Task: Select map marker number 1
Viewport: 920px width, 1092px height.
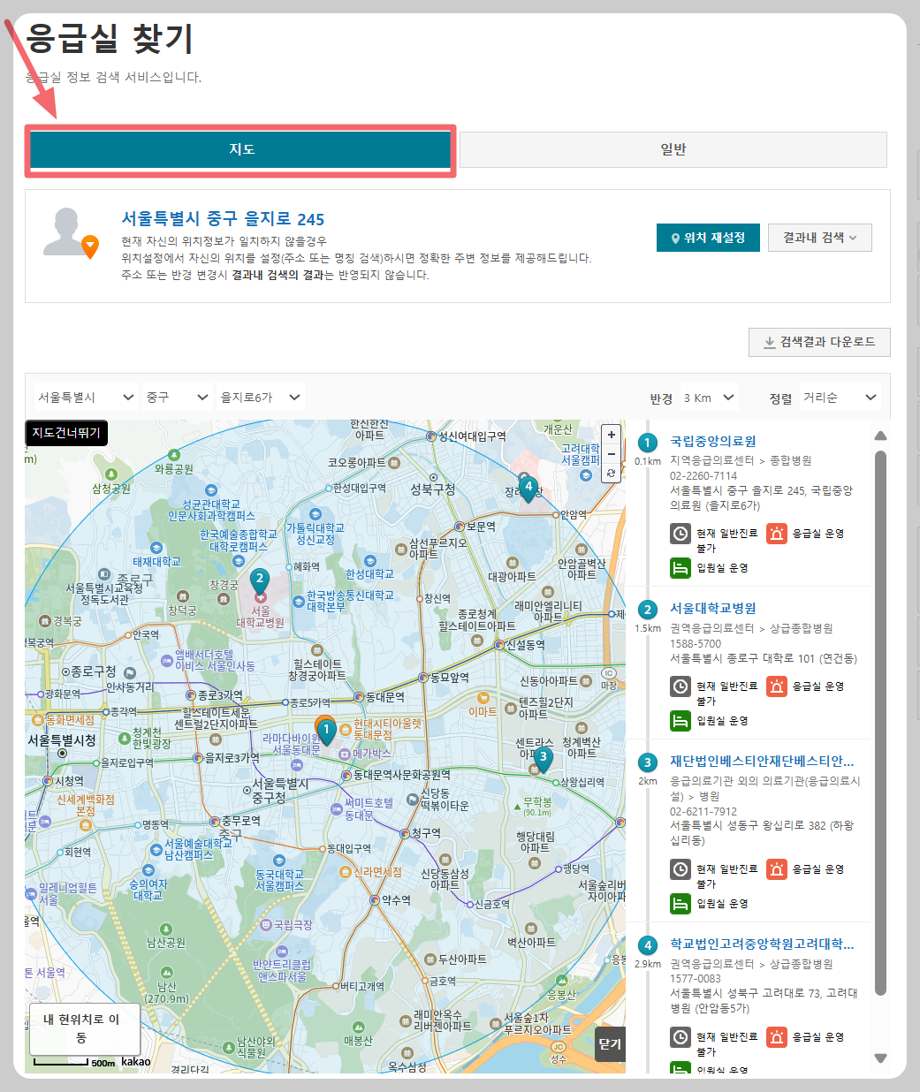Action: coord(326,731)
